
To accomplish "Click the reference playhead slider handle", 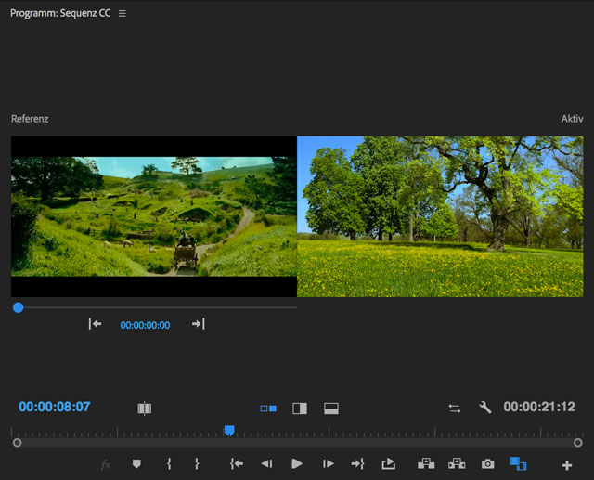I will pos(18,307).
